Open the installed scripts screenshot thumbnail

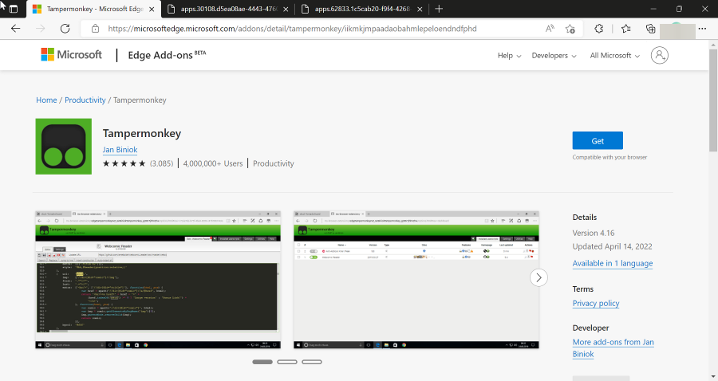(416, 280)
